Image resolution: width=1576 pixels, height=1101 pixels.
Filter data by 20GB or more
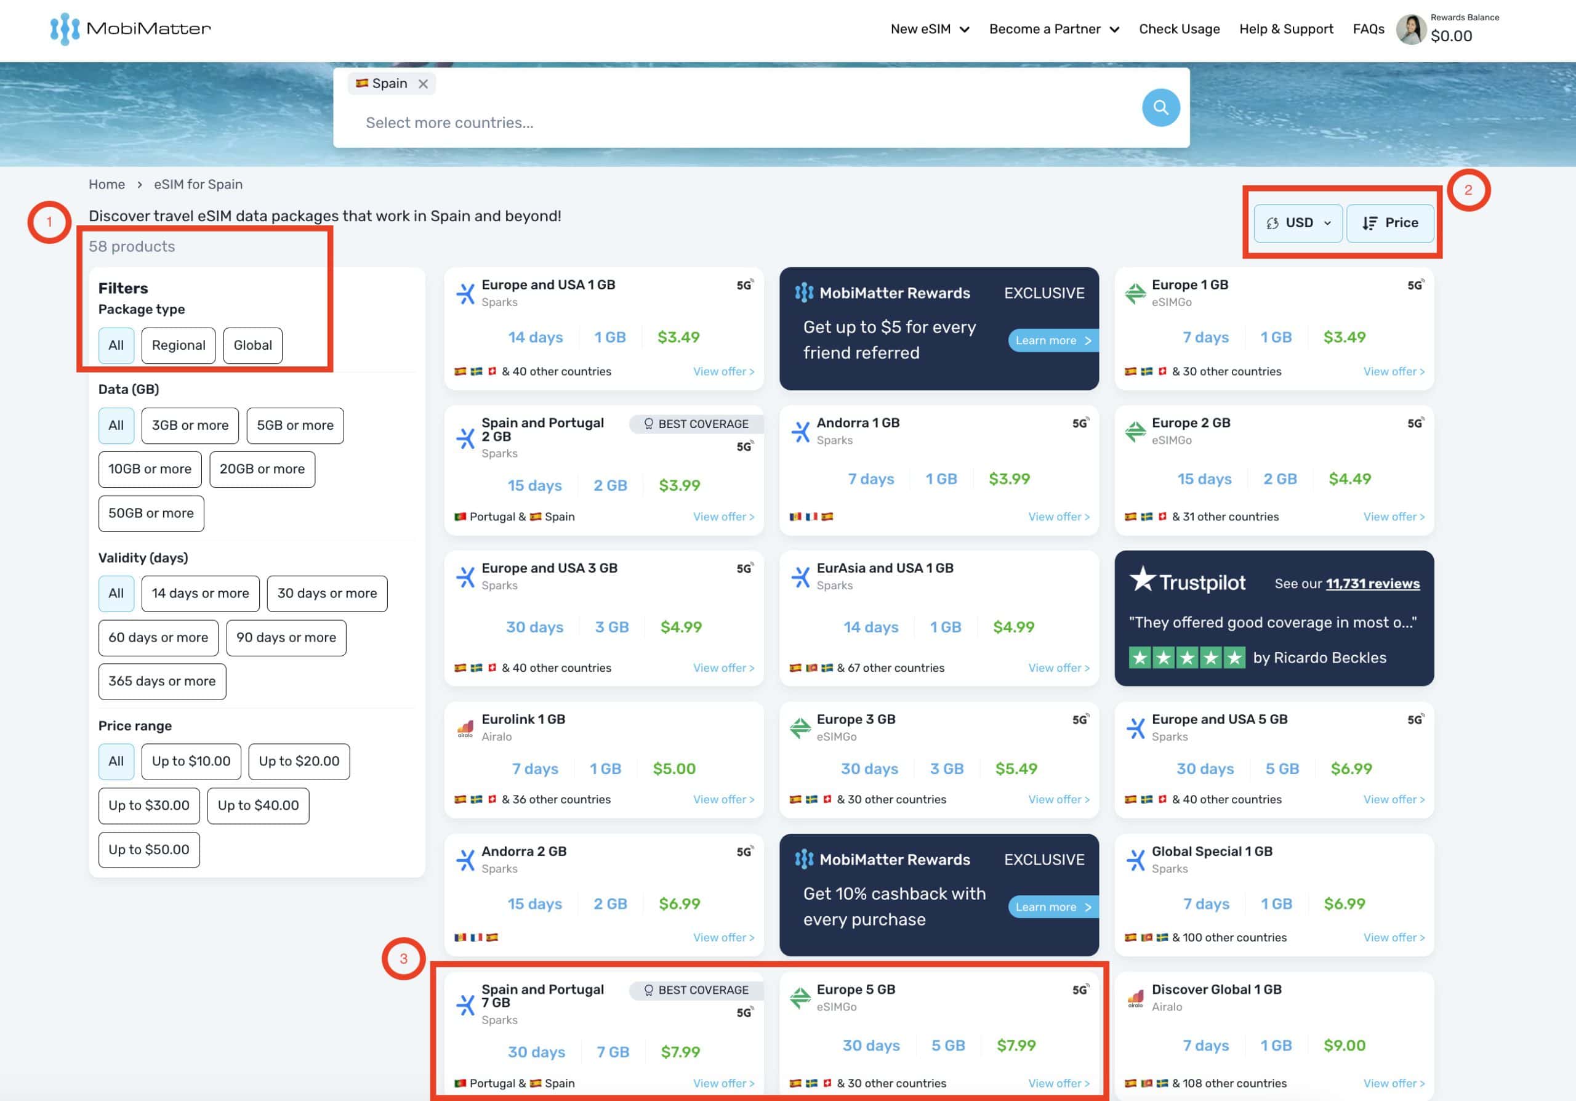pyautogui.click(x=262, y=469)
